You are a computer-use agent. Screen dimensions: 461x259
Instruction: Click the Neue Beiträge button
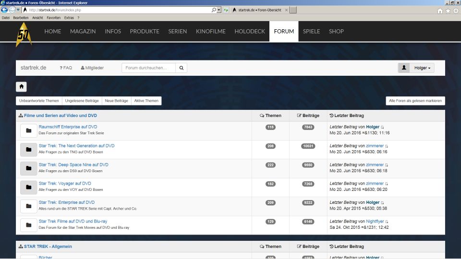click(116, 101)
